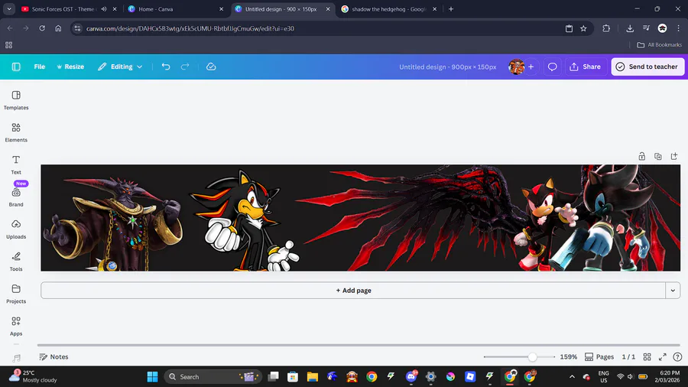Click the address bar URL
Viewport: 688px width, 387px height.
click(190, 28)
